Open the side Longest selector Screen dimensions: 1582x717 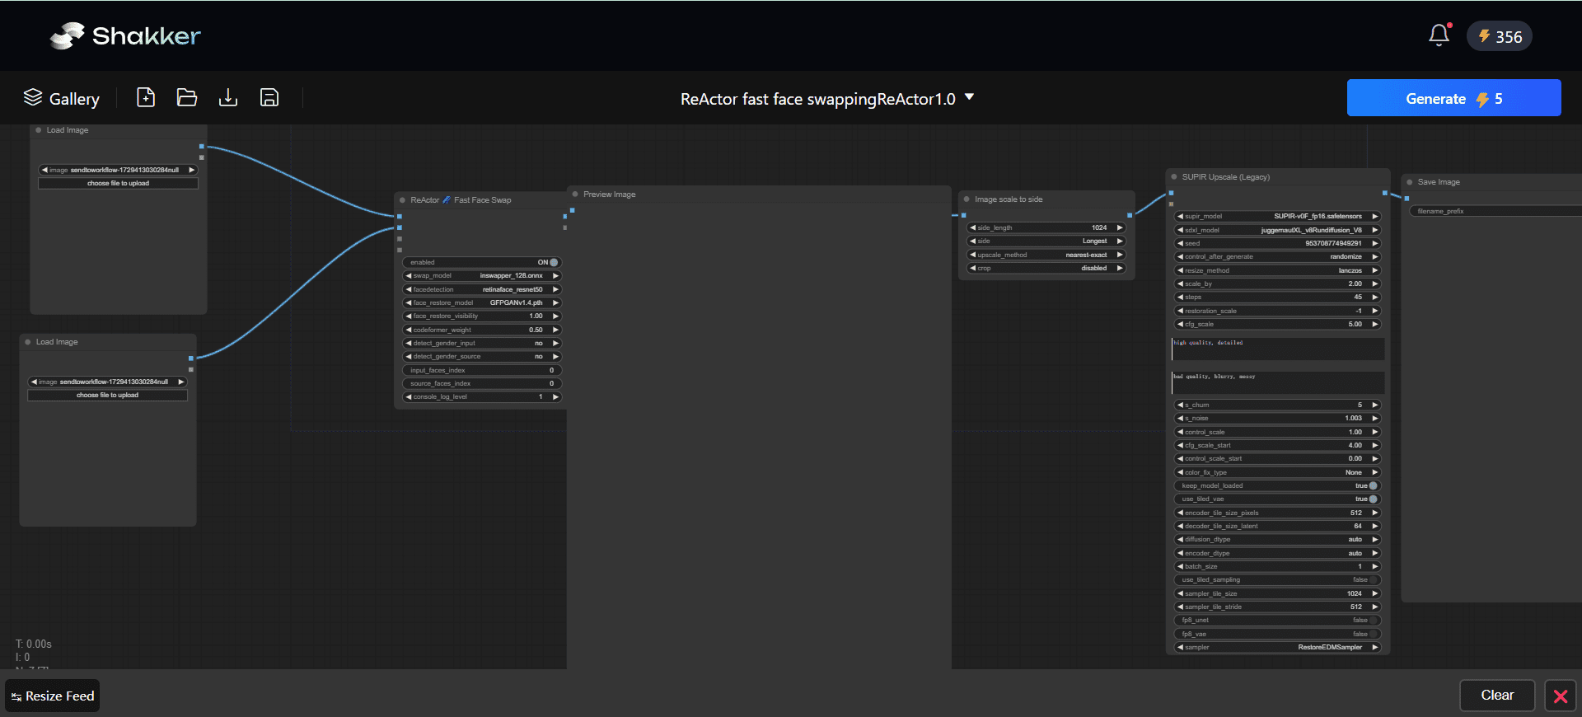click(x=1046, y=241)
